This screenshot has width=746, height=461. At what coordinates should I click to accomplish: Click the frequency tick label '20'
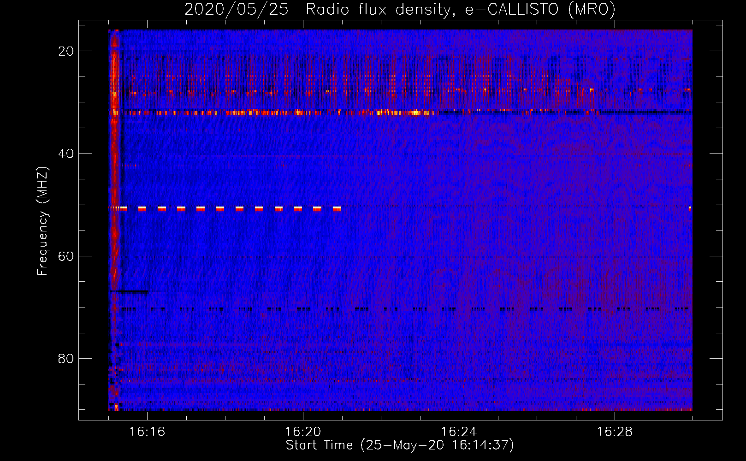[66, 51]
